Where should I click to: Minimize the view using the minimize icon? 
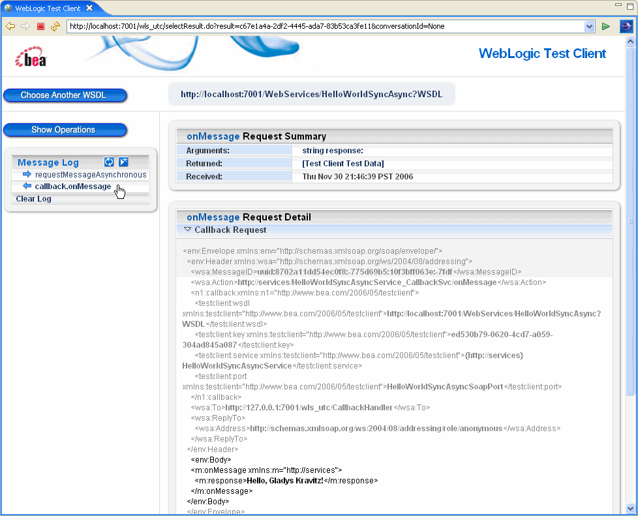tap(618, 5)
